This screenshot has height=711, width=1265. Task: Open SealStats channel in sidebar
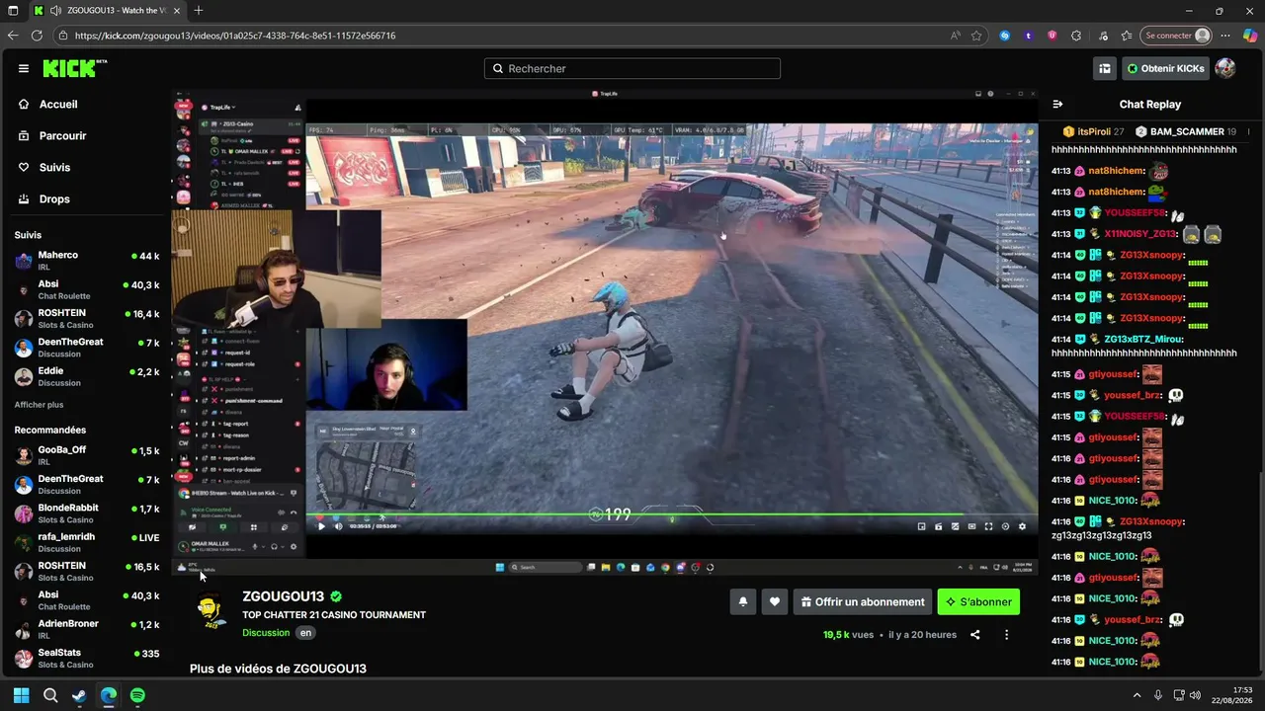(87, 658)
